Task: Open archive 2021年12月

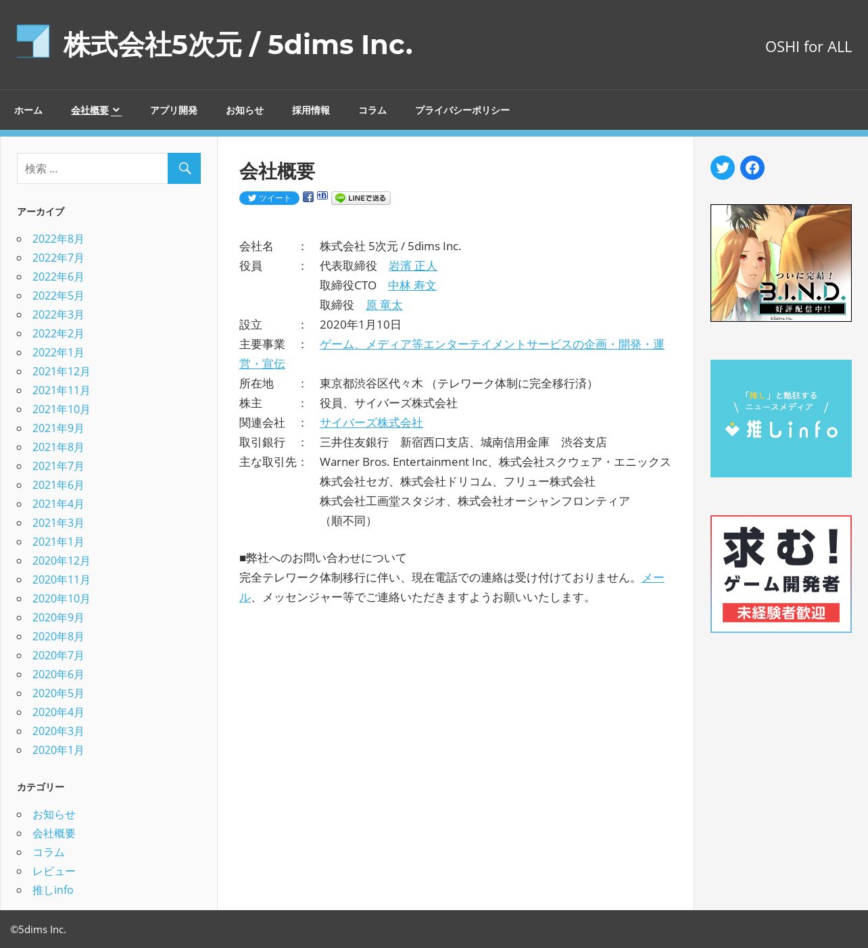Action: (61, 371)
